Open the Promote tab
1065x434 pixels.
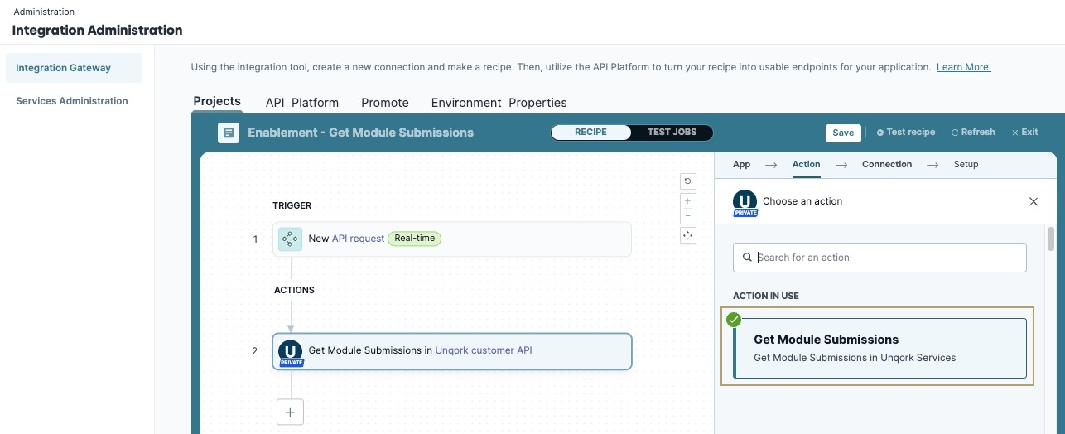coord(385,103)
